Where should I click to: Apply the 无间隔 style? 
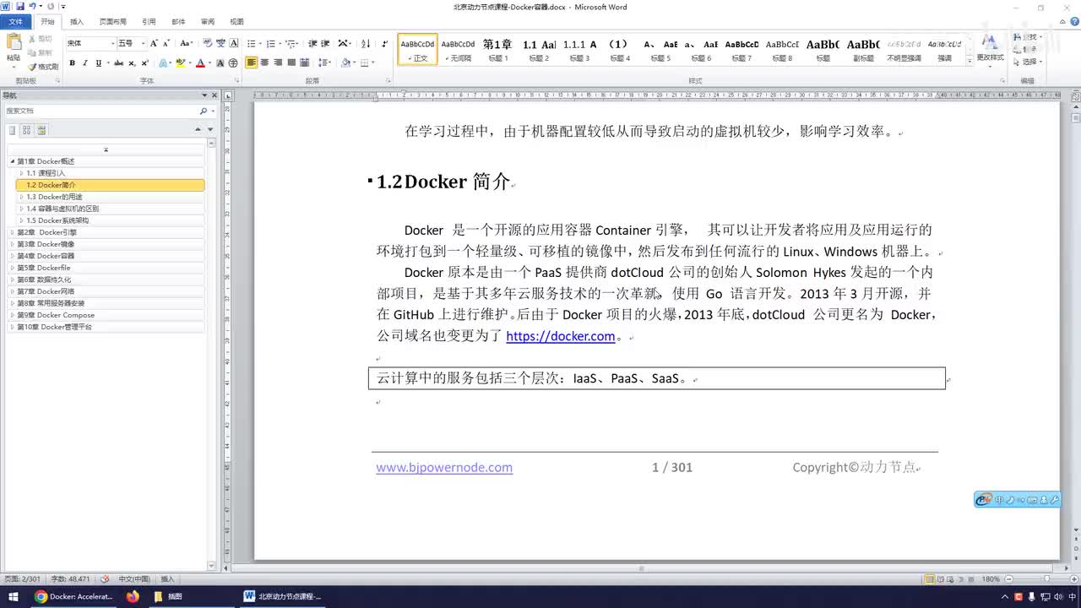[458, 50]
